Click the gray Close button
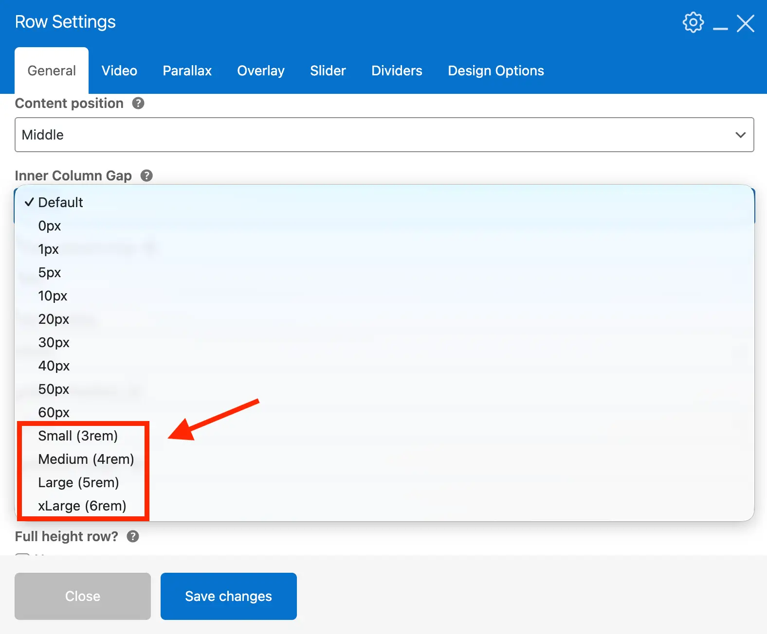This screenshot has width=767, height=634. (83, 596)
